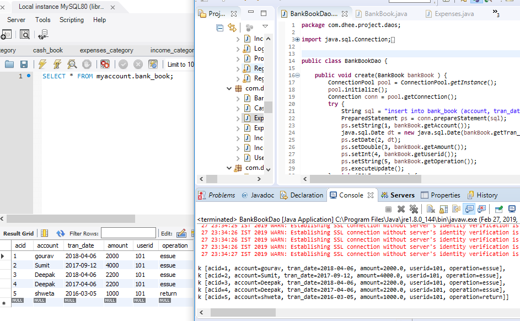Click Collapse All icon in Project Explorer
This screenshot has height=321, width=520.
[x=219, y=28]
